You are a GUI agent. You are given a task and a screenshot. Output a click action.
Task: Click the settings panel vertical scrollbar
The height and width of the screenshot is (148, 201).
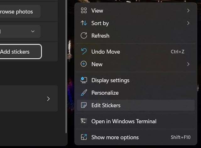66,63
